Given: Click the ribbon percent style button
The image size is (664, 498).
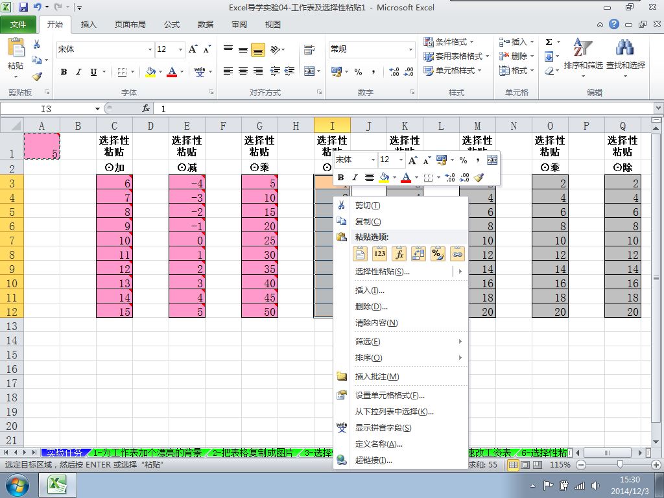Looking at the screenshot, I should point(358,72).
